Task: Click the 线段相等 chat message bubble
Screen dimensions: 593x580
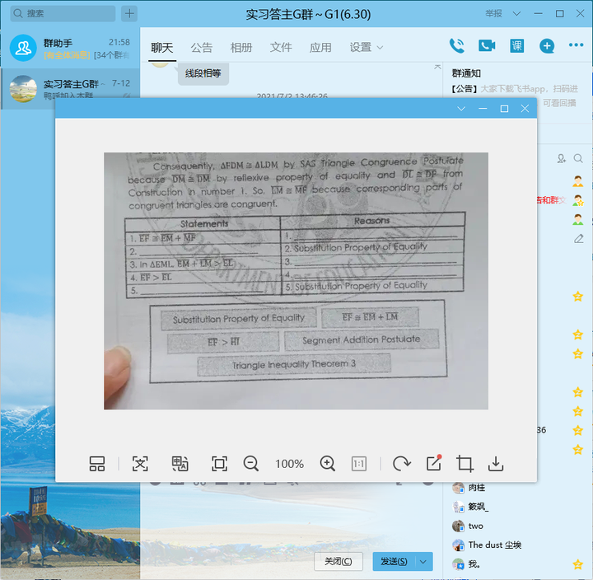Action: (203, 73)
